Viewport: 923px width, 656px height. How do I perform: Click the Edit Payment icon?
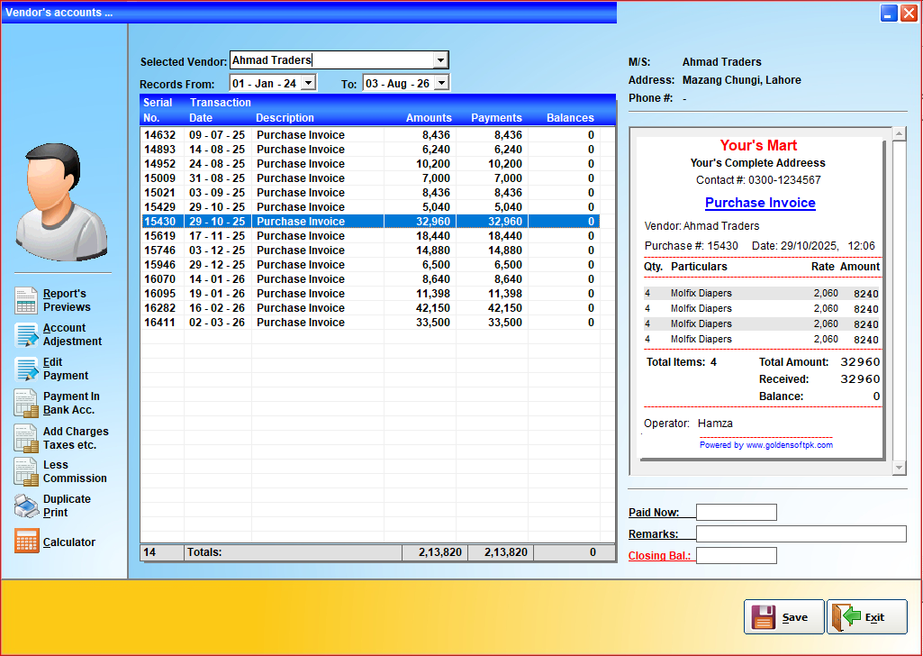26,369
